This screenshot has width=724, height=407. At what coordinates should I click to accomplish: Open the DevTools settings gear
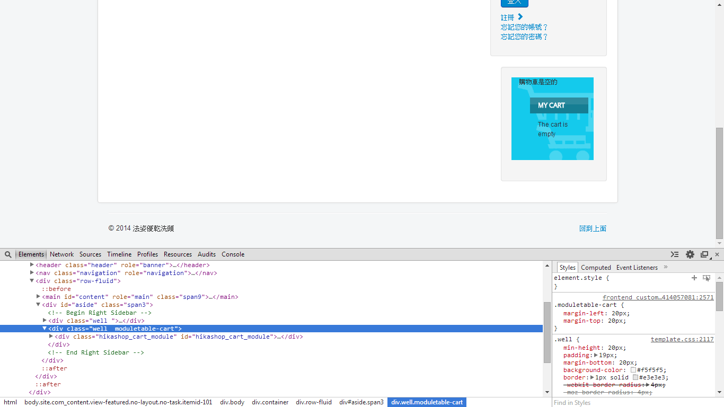[690, 254]
